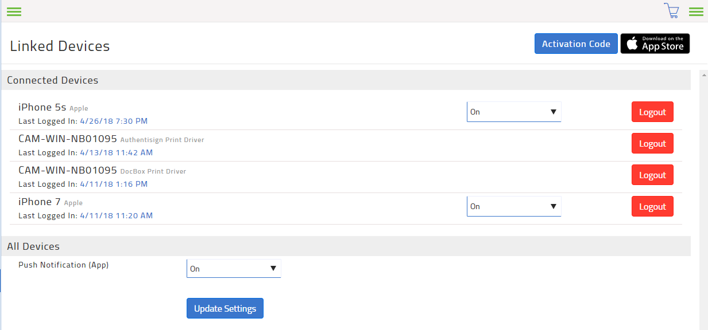Open the left hamburger menu

14,11
